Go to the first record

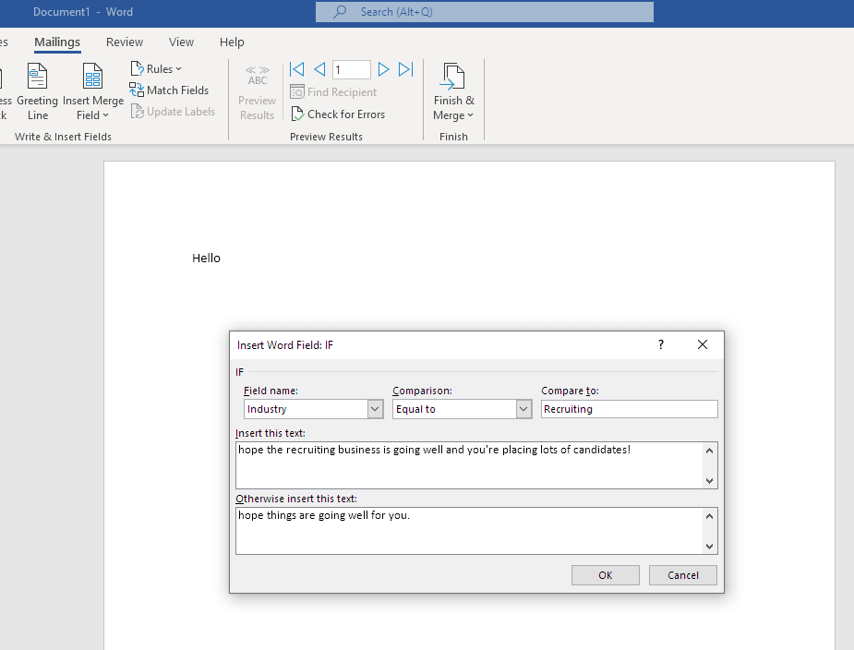(296, 68)
